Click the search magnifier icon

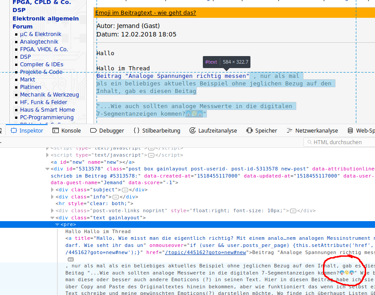(x=310, y=142)
